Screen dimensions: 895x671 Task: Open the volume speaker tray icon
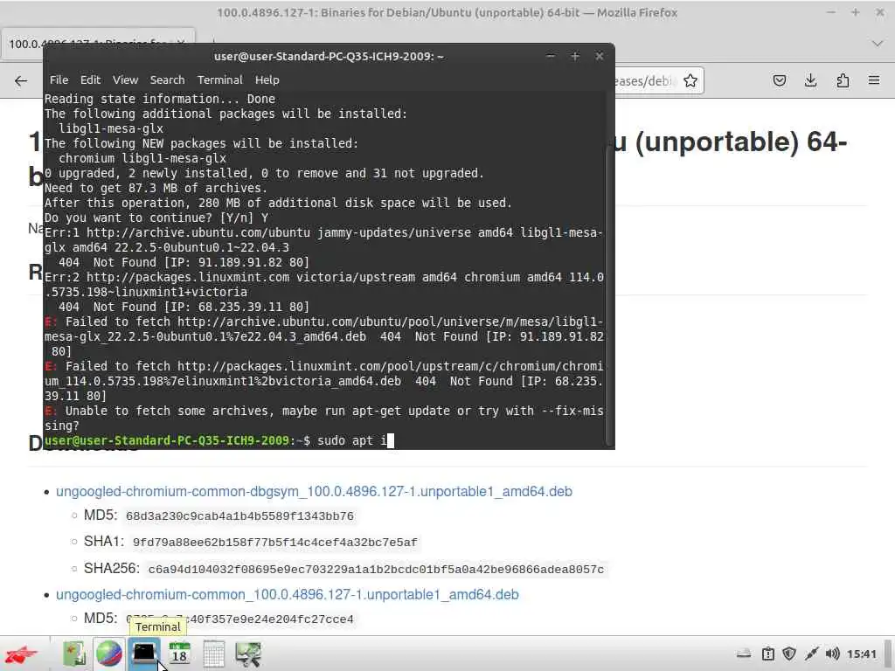point(833,654)
